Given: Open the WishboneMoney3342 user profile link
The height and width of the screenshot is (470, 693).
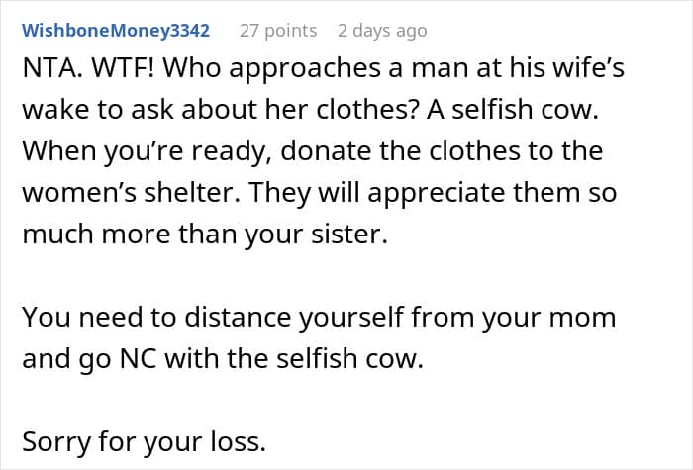Looking at the screenshot, I should point(116,30).
